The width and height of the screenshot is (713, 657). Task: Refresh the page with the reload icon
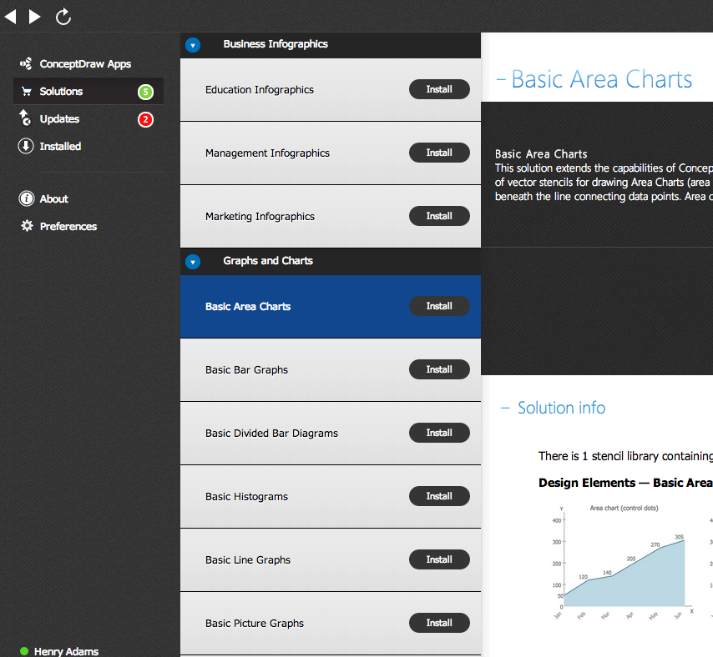pos(63,17)
